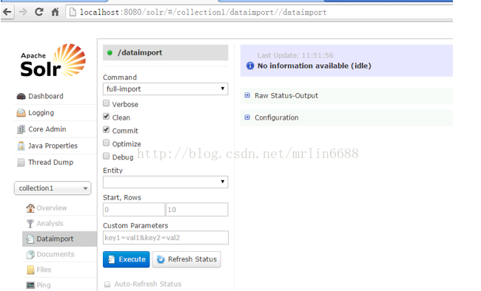The height and width of the screenshot is (291, 481).
Task: Open the Analysis link under collection1
Action: [50, 224]
